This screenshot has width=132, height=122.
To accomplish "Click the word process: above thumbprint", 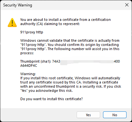I will point(27,53).
